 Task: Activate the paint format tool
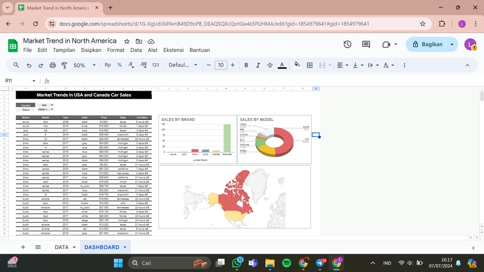tap(64, 65)
